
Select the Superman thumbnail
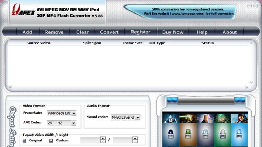click(239, 118)
